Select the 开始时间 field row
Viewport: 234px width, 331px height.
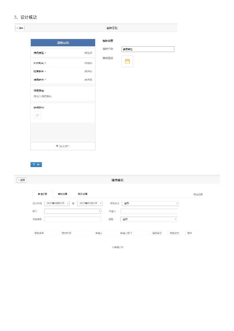pyautogui.click(x=63, y=63)
